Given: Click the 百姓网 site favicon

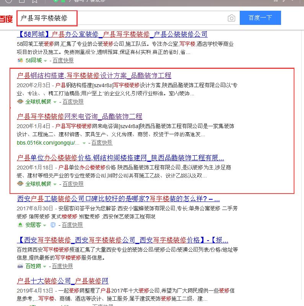Looking at the screenshot, I should point(20,266).
